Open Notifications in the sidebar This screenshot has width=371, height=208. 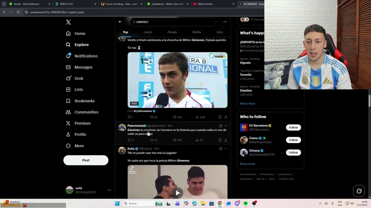[x=82, y=56]
